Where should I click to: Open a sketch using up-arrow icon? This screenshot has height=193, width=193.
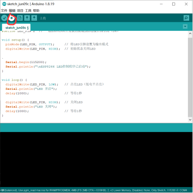[27, 18]
